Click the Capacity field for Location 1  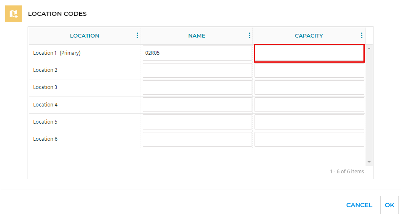309,53
